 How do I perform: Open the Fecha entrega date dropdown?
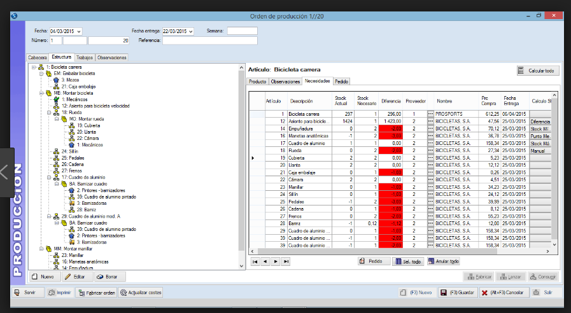tap(191, 31)
